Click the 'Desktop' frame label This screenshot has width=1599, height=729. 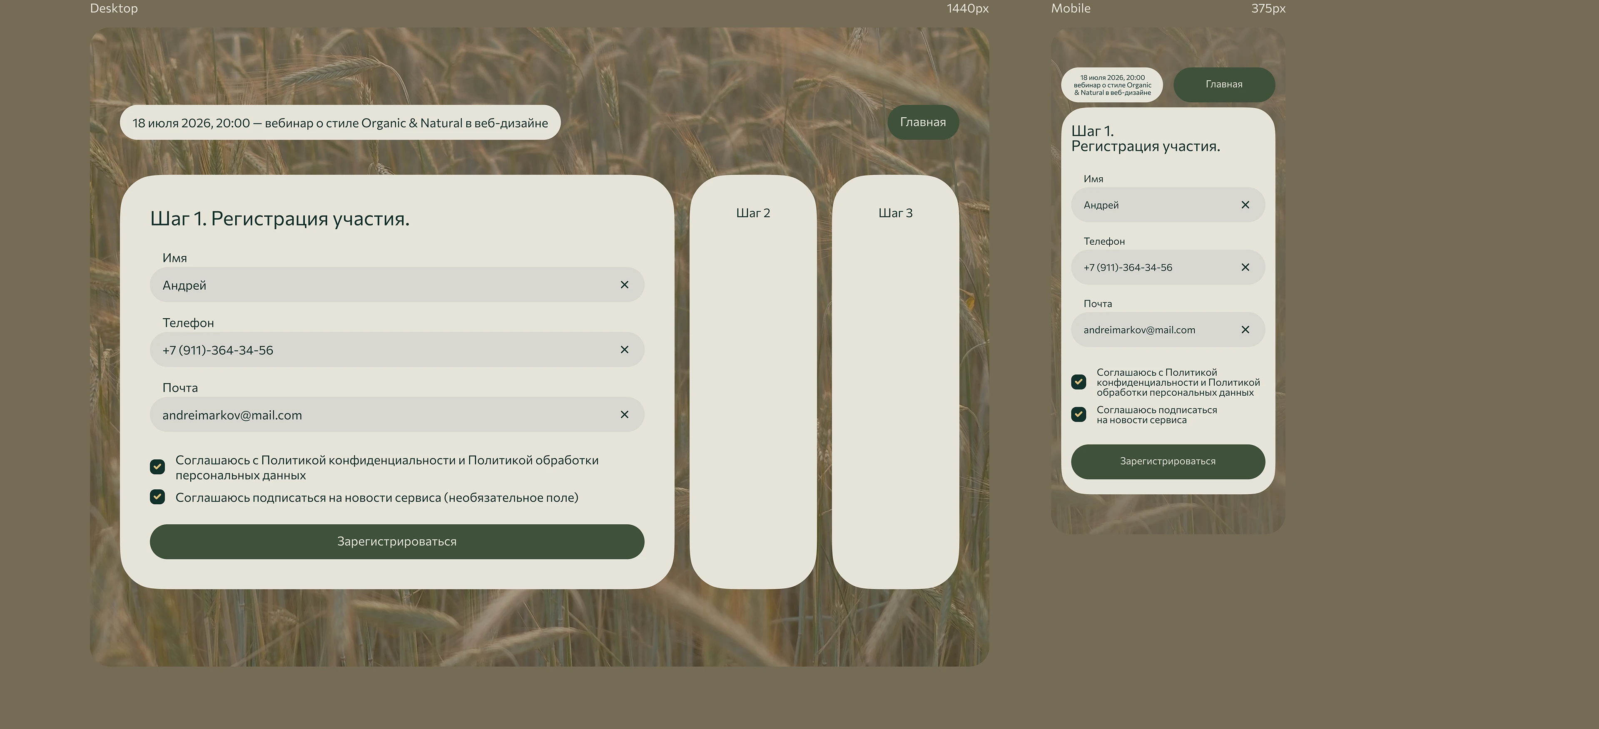pyautogui.click(x=114, y=9)
